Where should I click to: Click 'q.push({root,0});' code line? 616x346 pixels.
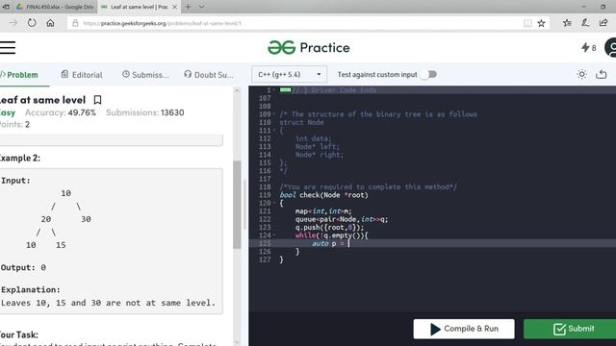tap(329, 227)
